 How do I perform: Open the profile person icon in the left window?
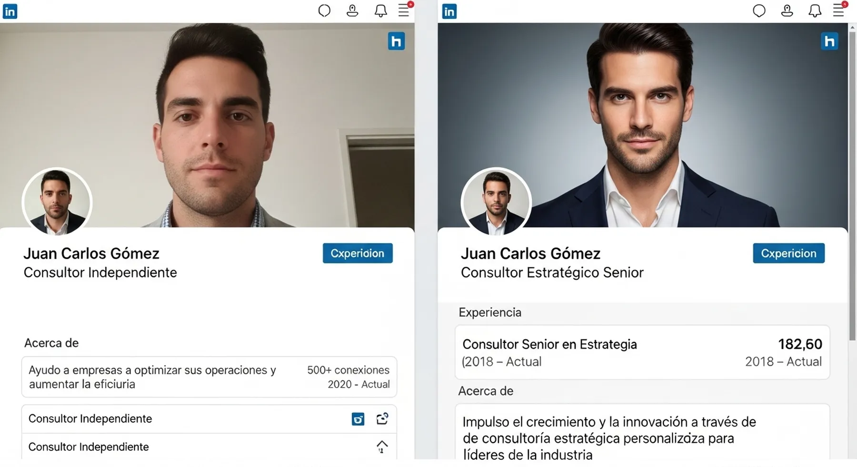(x=352, y=10)
